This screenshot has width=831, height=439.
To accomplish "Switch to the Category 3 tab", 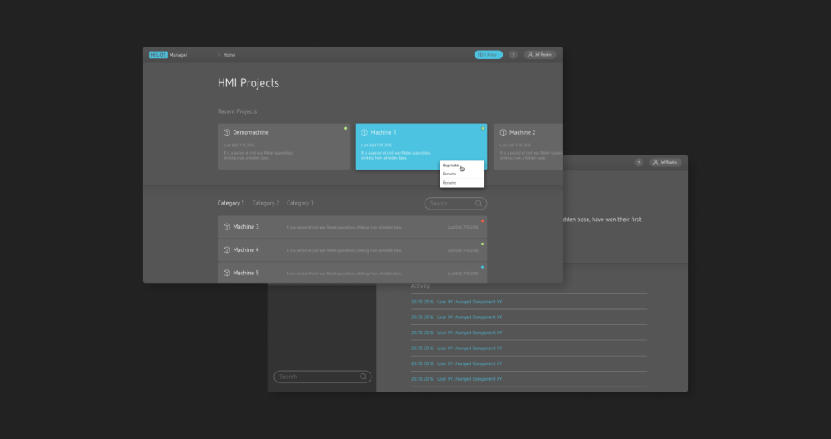I will point(300,203).
